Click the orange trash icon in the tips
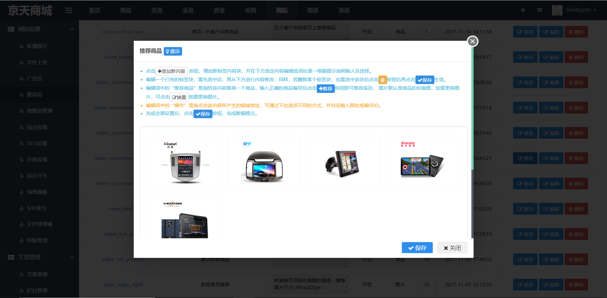Image resolution: width=607 pixels, height=298 pixels. click(x=383, y=80)
